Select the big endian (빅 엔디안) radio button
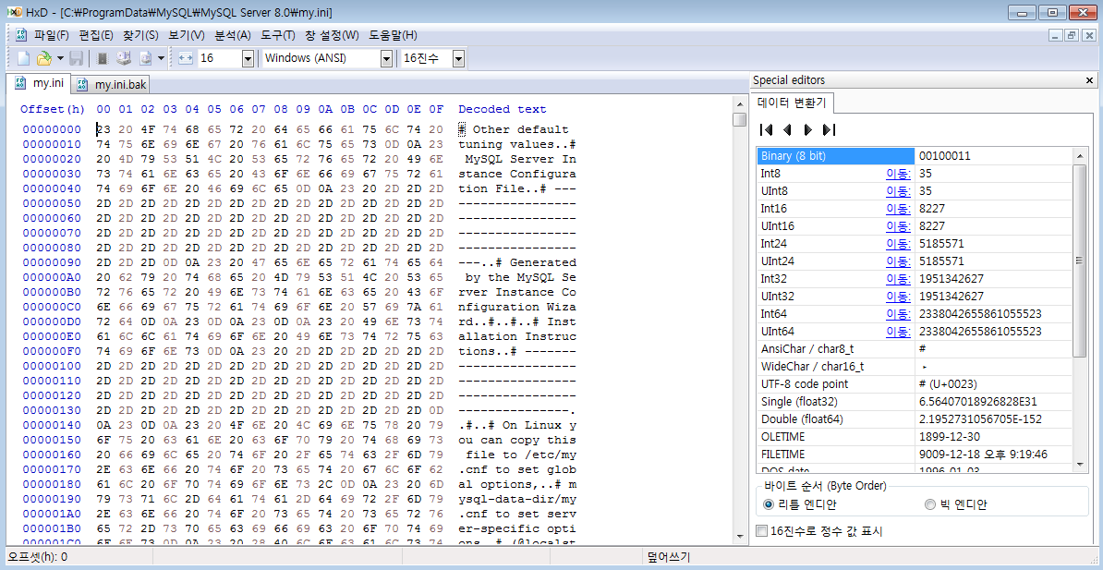 click(x=930, y=504)
